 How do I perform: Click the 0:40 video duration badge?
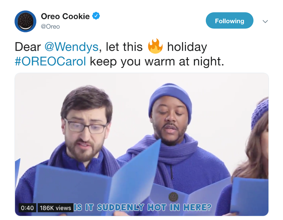click(27, 208)
